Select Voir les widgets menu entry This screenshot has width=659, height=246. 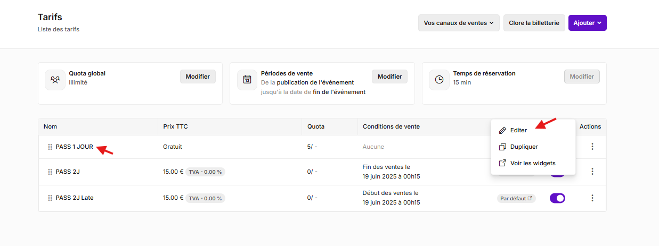tap(533, 163)
